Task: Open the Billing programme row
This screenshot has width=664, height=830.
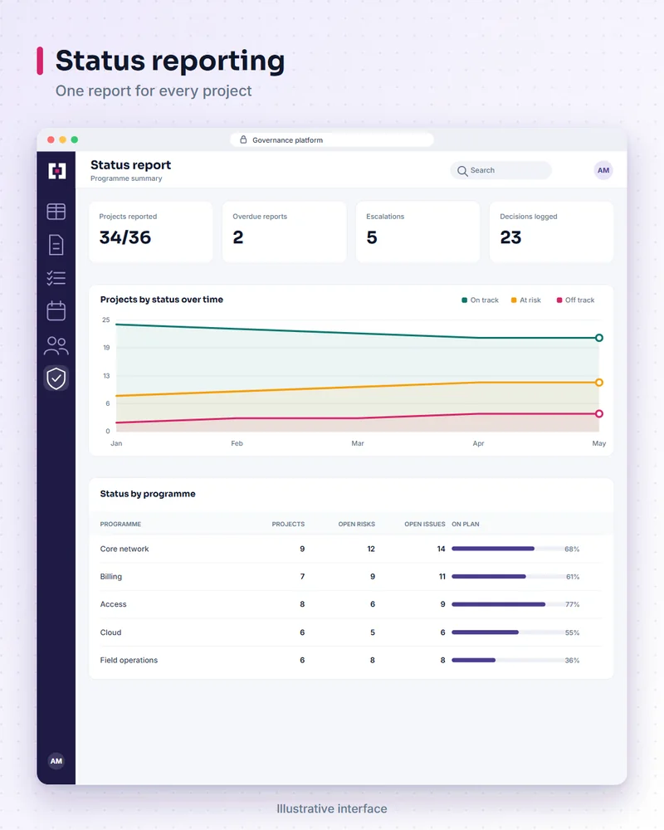Action: click(351, 577)
